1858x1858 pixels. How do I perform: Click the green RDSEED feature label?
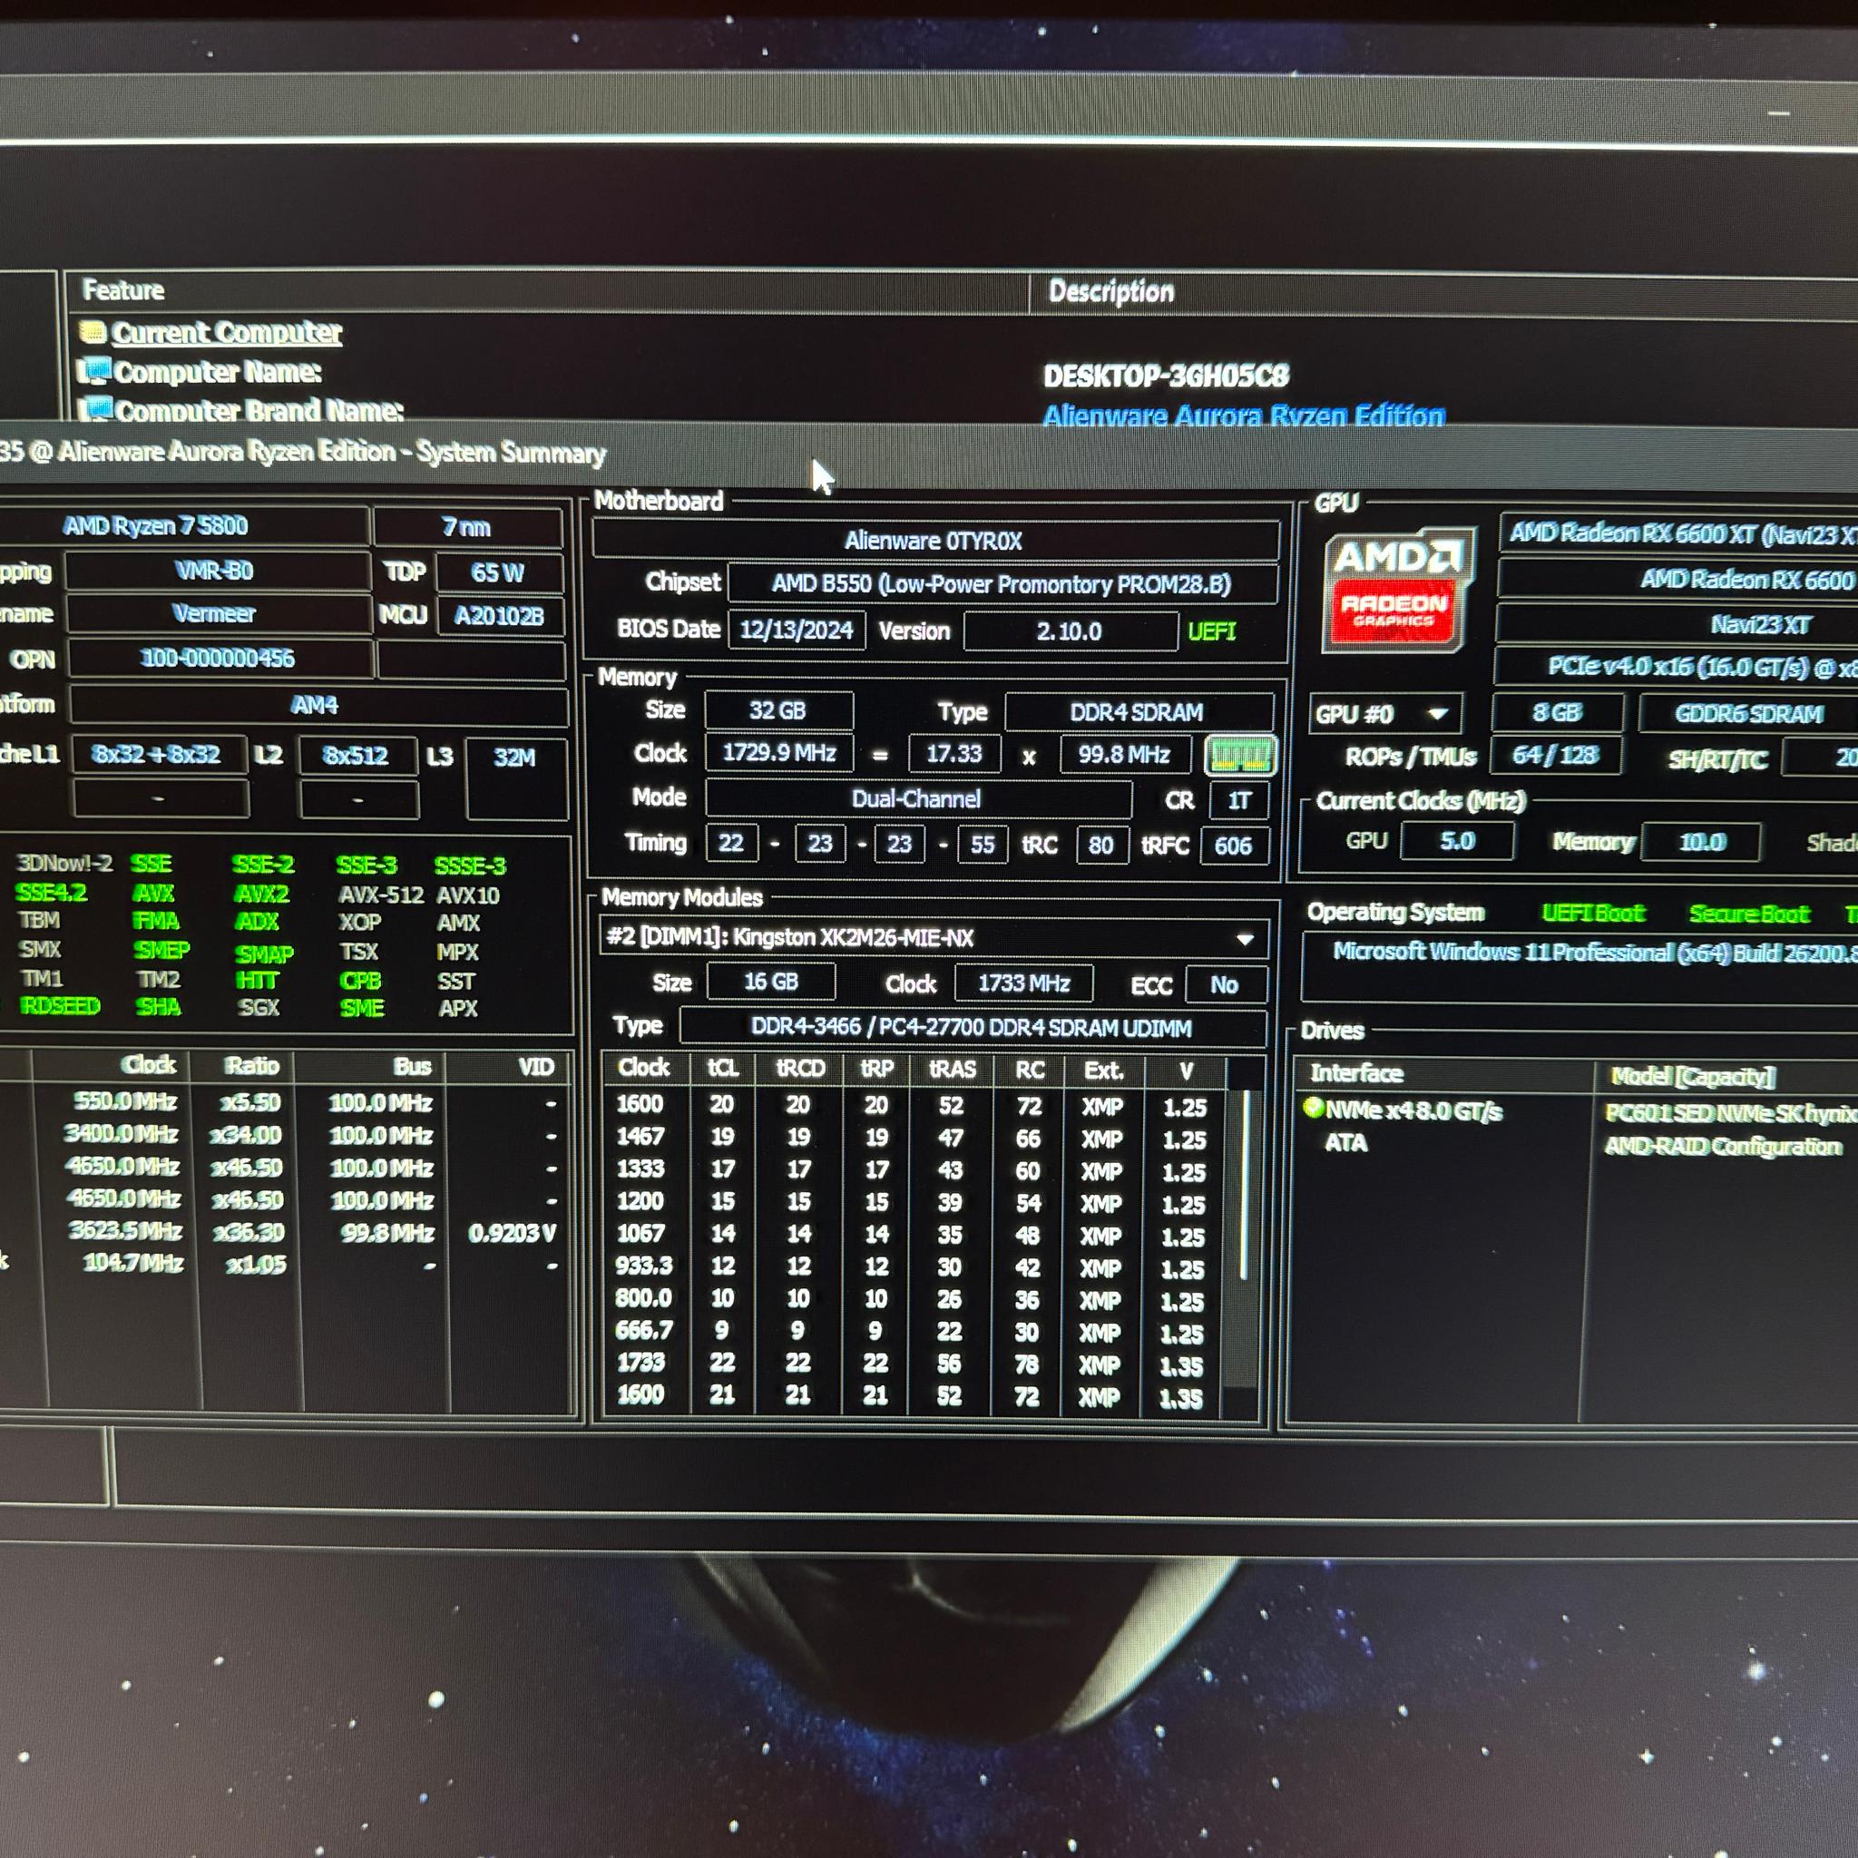click(60, 1006)
